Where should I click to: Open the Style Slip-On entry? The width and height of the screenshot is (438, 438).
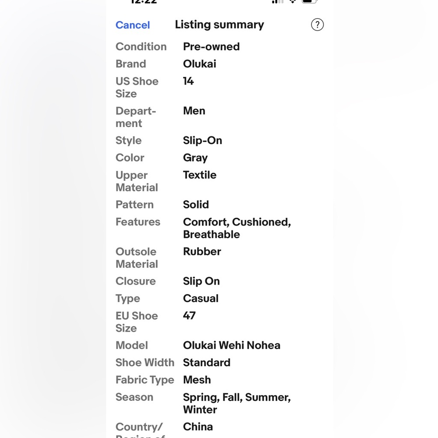tap(219, 141)
